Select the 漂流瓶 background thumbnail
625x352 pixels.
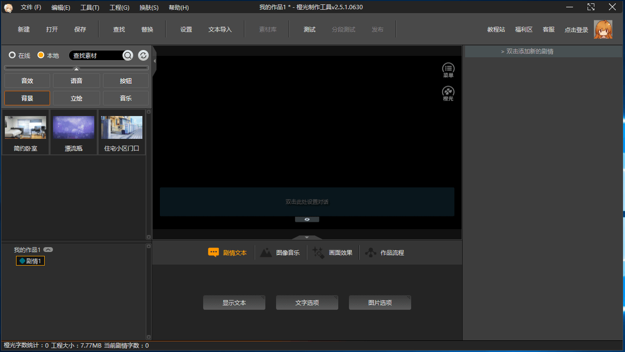coord(73,132)
